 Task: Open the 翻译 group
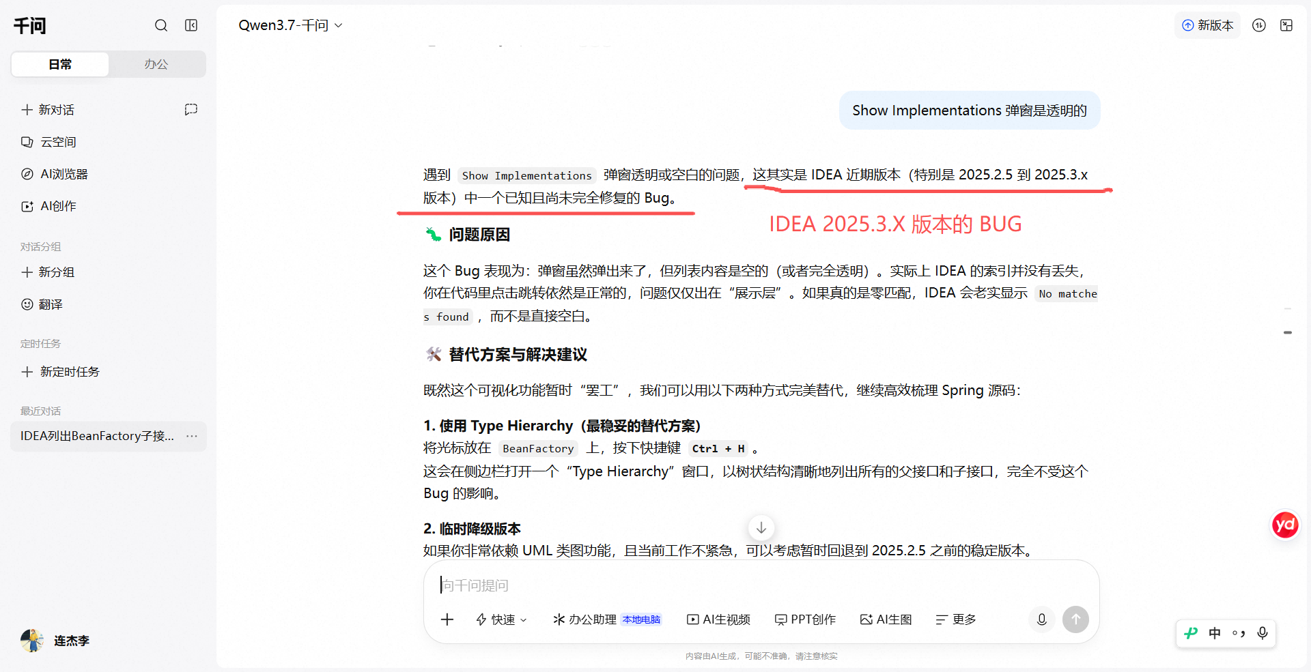42,304
